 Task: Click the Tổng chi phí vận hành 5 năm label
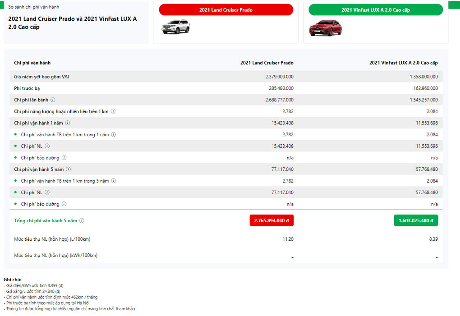tap(46, 221)
